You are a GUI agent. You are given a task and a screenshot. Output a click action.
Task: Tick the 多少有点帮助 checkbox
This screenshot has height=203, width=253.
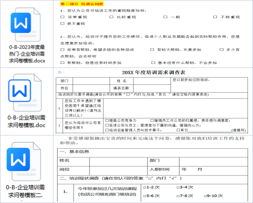(x=221, y=50)
